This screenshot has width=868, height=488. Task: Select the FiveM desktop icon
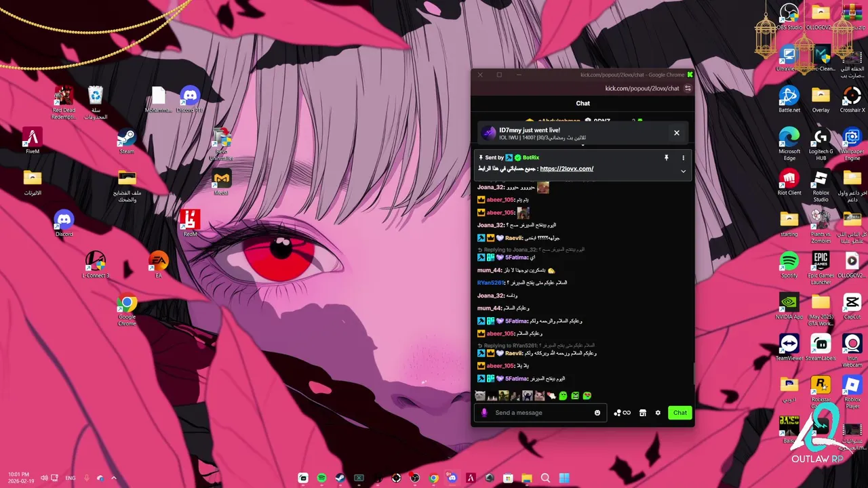click(32, 141)
